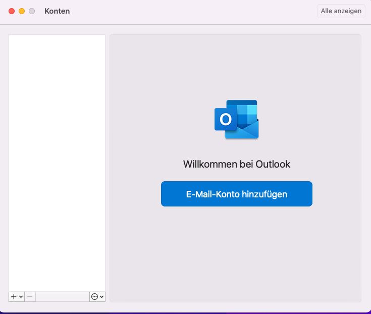Image resolution: width=371 pixels, height=314 pixels.
Task: Click the Konten window title
Action: click(x=57, y=11)
